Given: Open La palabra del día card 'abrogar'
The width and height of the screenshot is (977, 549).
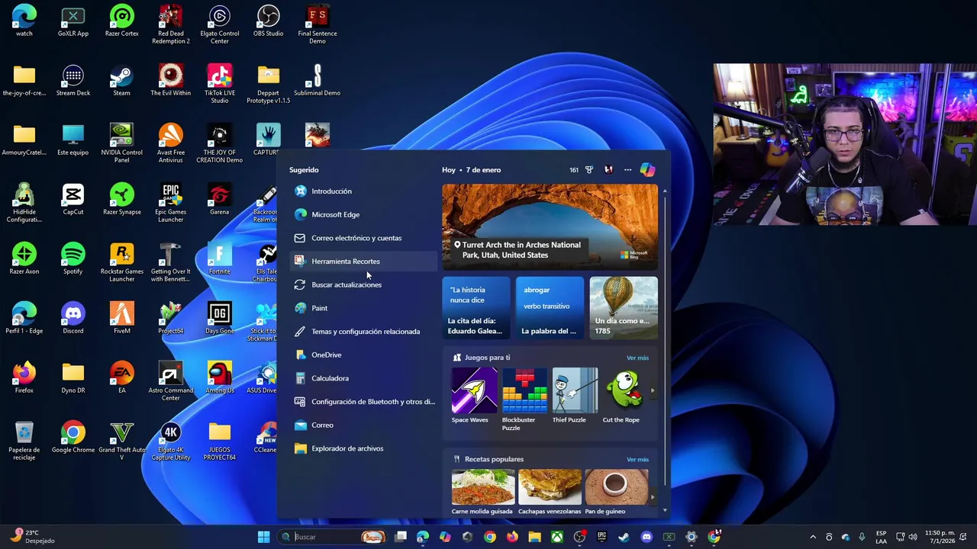Looking at the screenshot, I should pos(550,307).
